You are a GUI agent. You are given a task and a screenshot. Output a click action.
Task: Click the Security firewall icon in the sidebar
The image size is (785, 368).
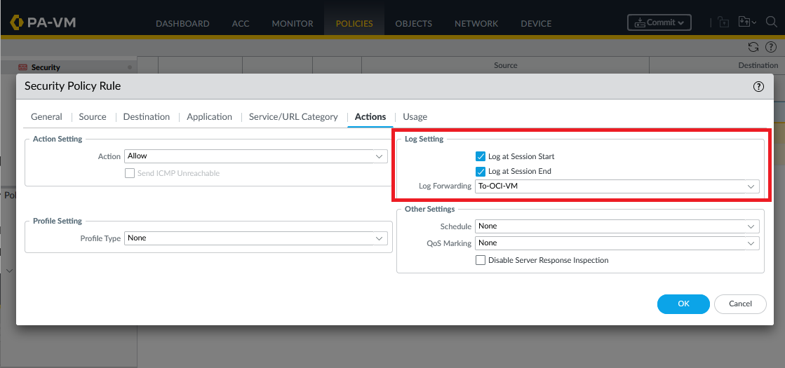pos(22,67)
